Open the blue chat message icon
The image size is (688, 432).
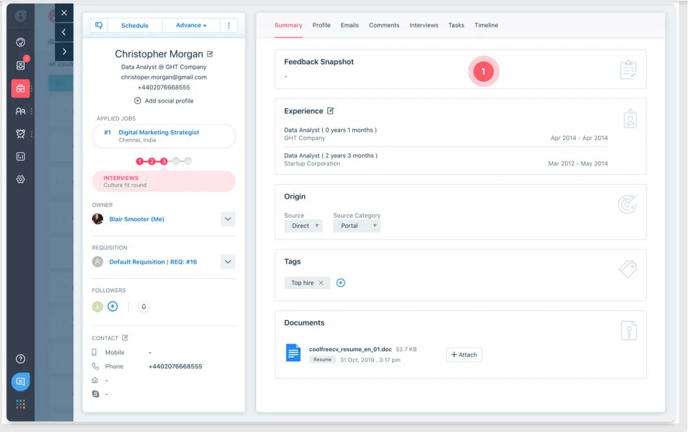point(21,381)
